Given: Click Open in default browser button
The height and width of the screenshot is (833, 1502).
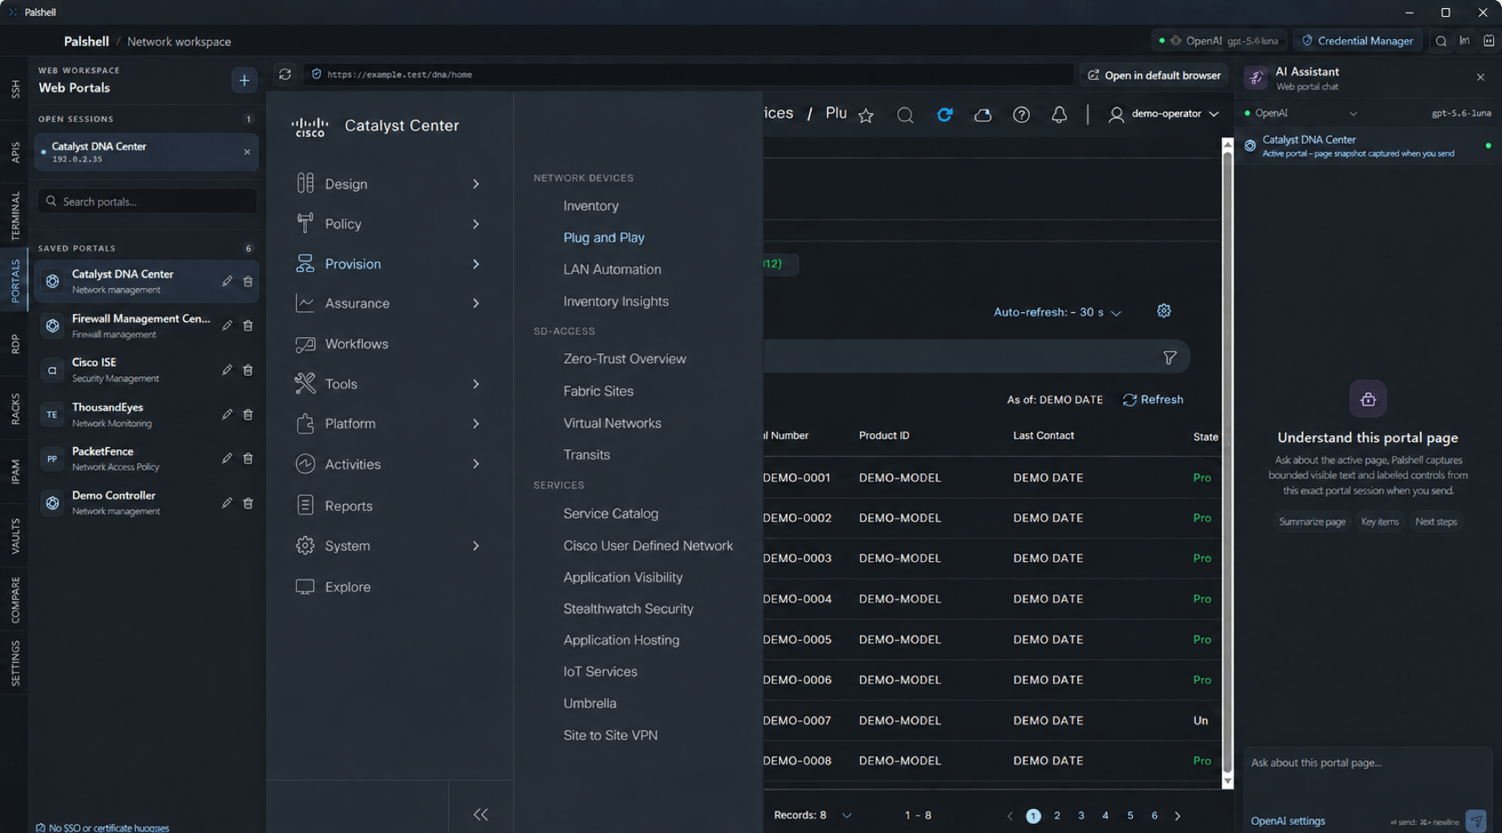Looking at the screenshot, I should click(1154, 75).
